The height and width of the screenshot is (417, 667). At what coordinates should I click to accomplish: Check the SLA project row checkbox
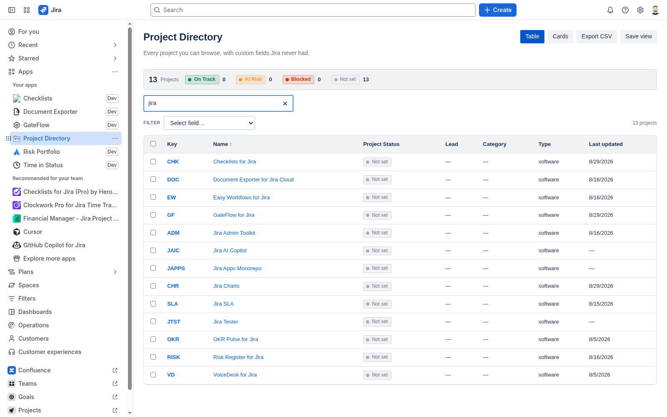tap(153, 304)
